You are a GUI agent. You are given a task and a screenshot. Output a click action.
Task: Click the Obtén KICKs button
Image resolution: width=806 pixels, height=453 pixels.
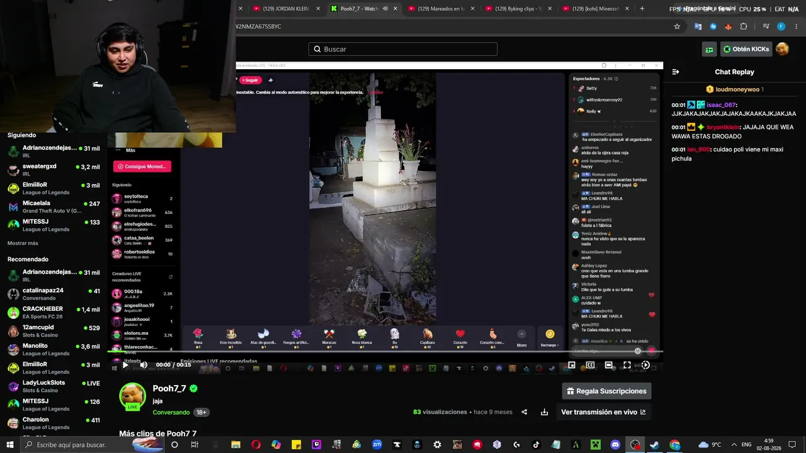click(x=746, y=49)
